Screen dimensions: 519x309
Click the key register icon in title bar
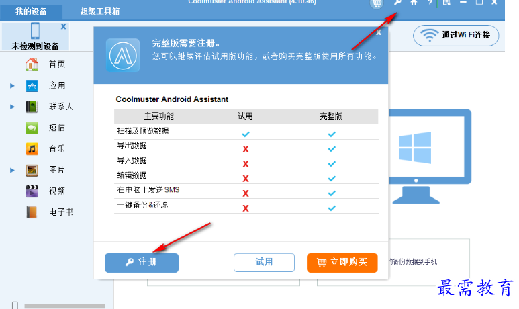[x=397, y=2]
